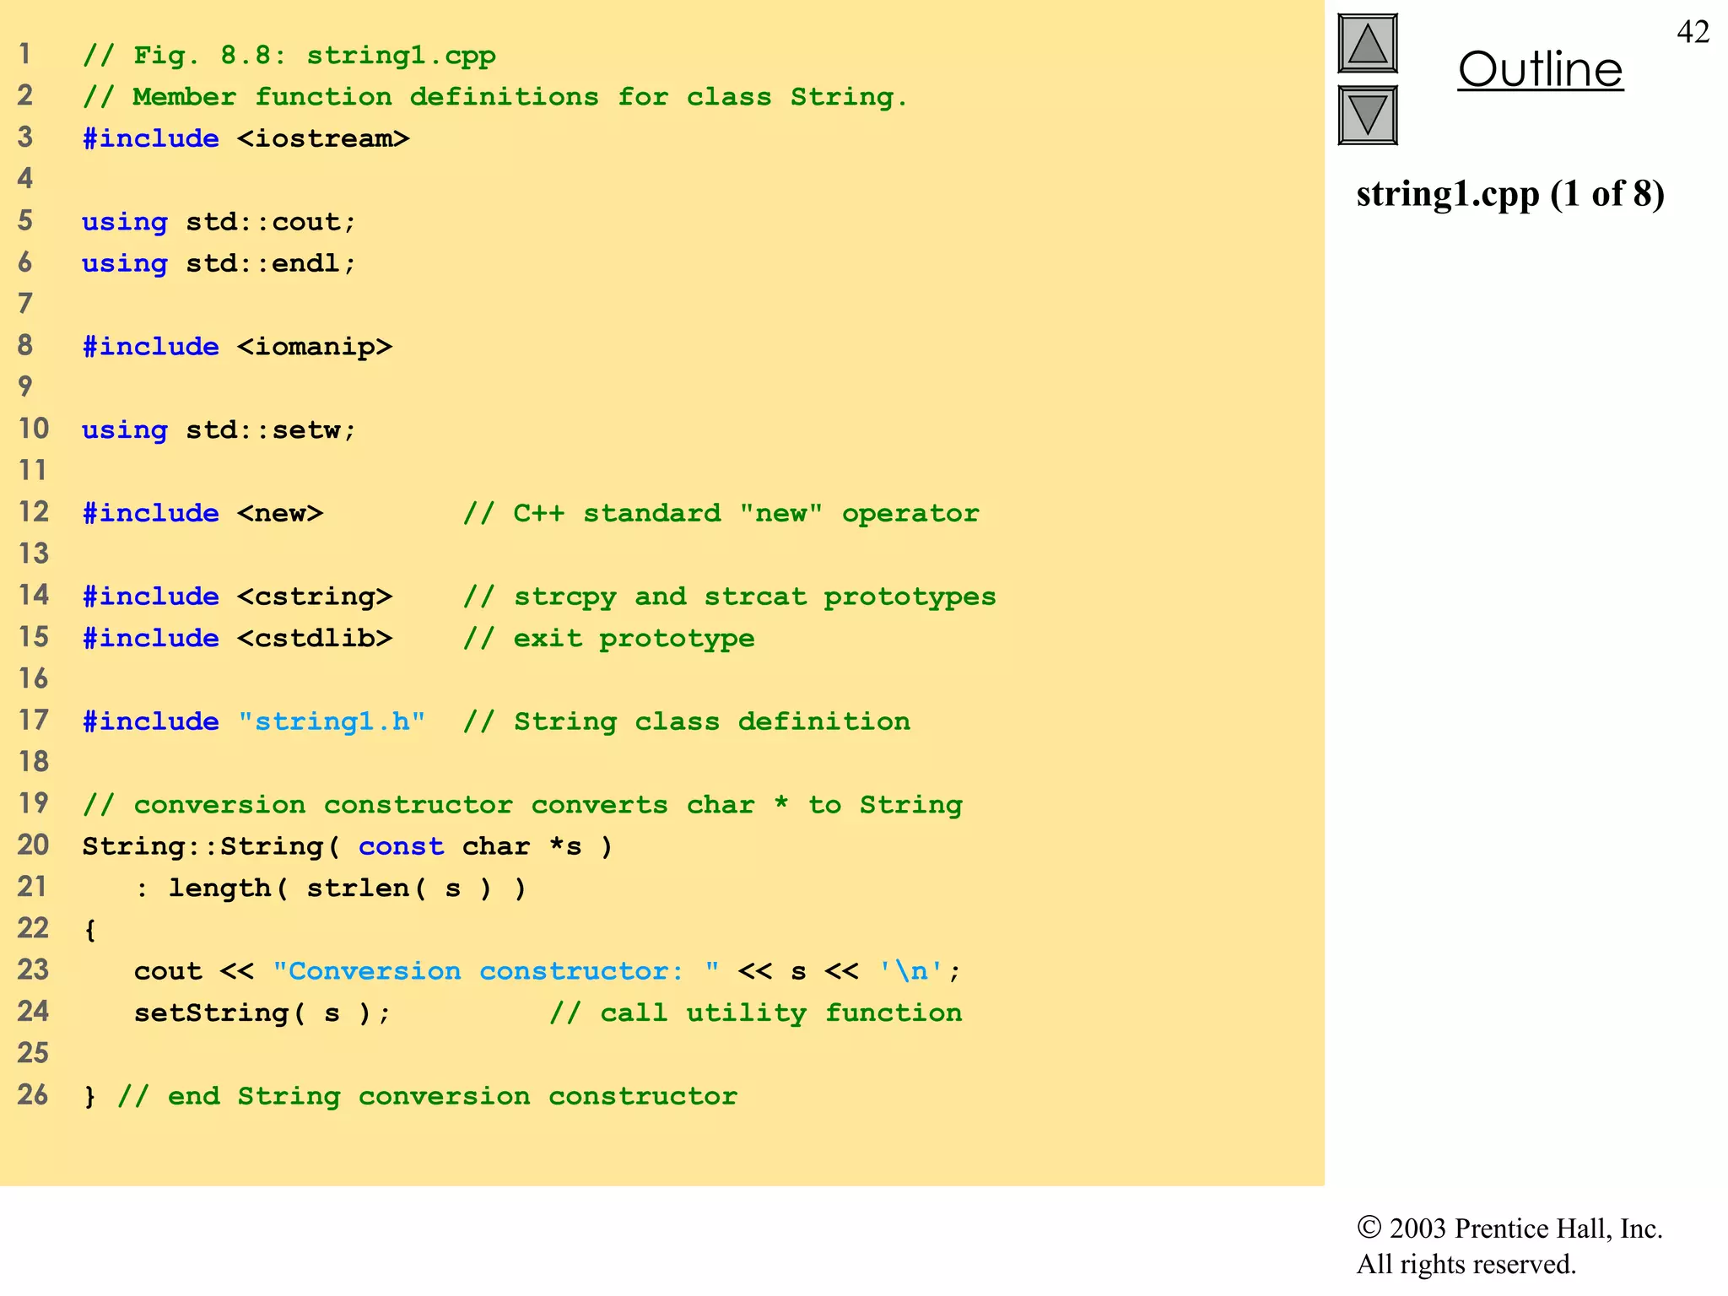The image size is (1728, 1296).
Task: Click line number 12
Action: click(x=33, y=511)
